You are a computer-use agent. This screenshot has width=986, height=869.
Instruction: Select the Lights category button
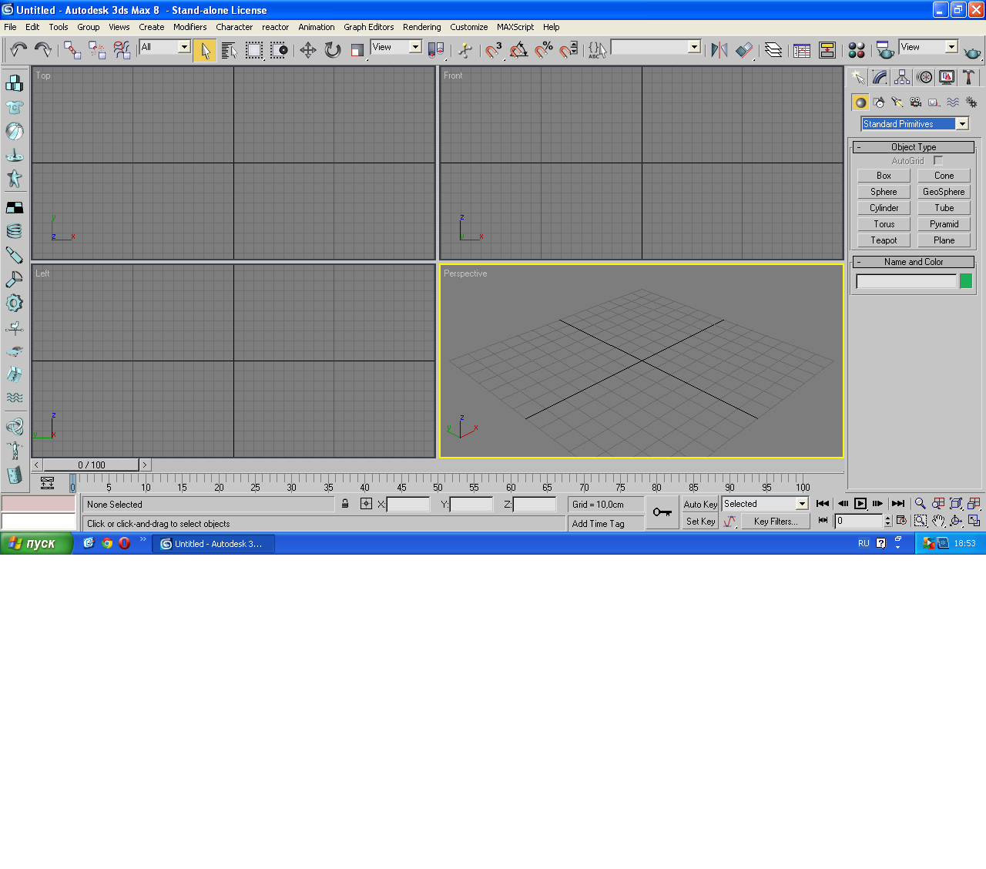point(897,102)
